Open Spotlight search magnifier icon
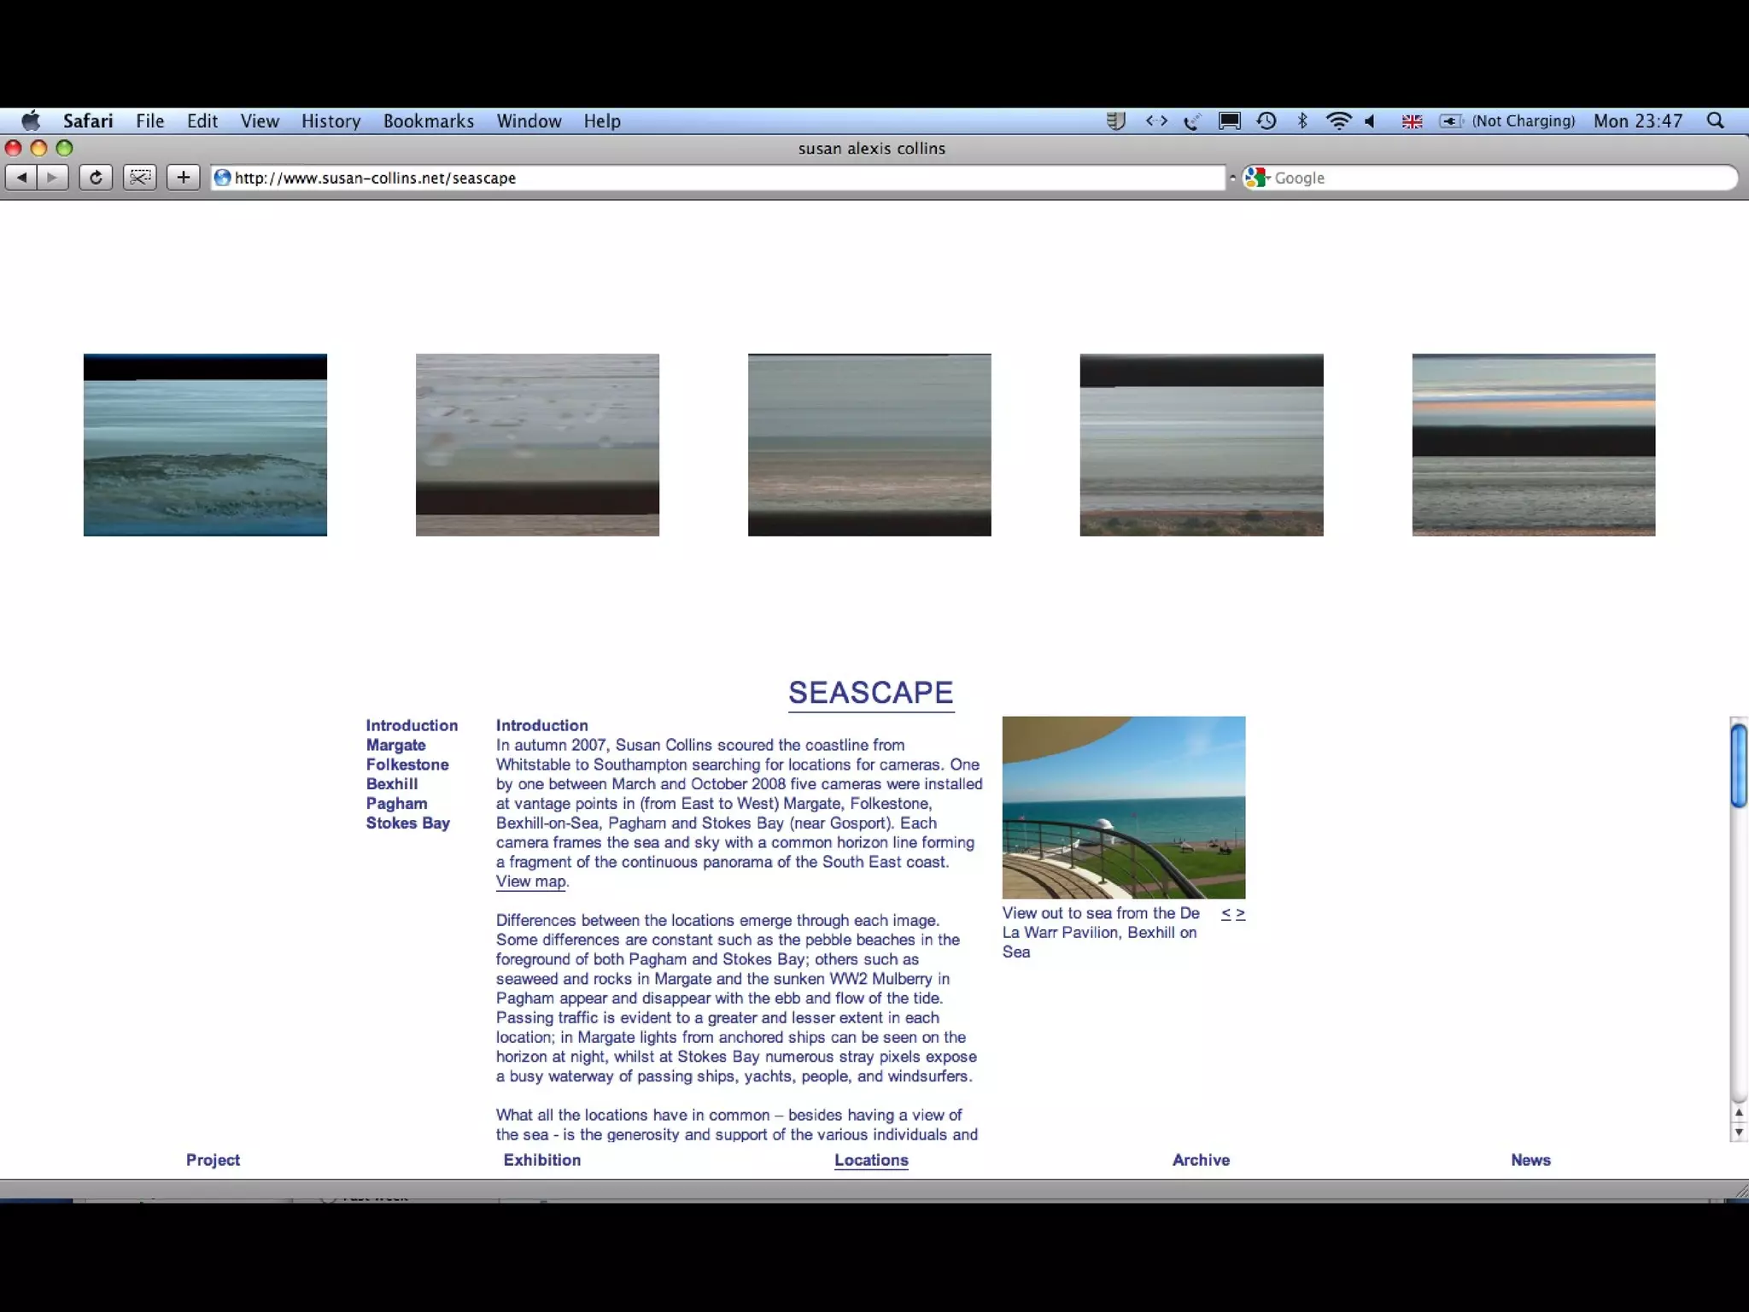Image resolution: width=1749 pixels, height=1312 pixels. coord(1715,121)
